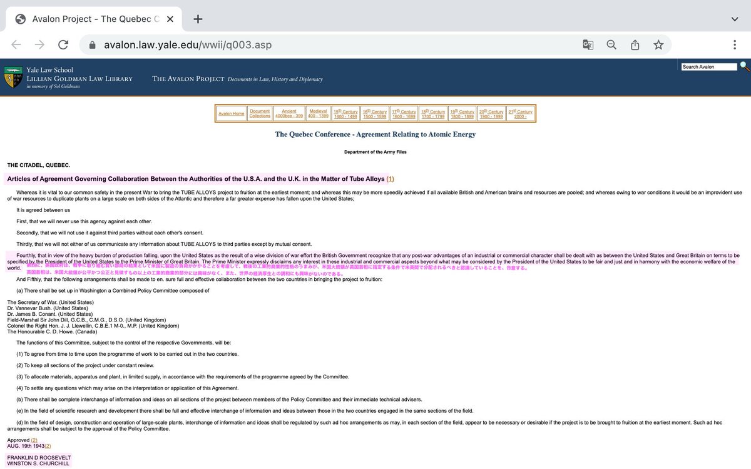Click 'Department of the Army Files' text

point(375,152)
